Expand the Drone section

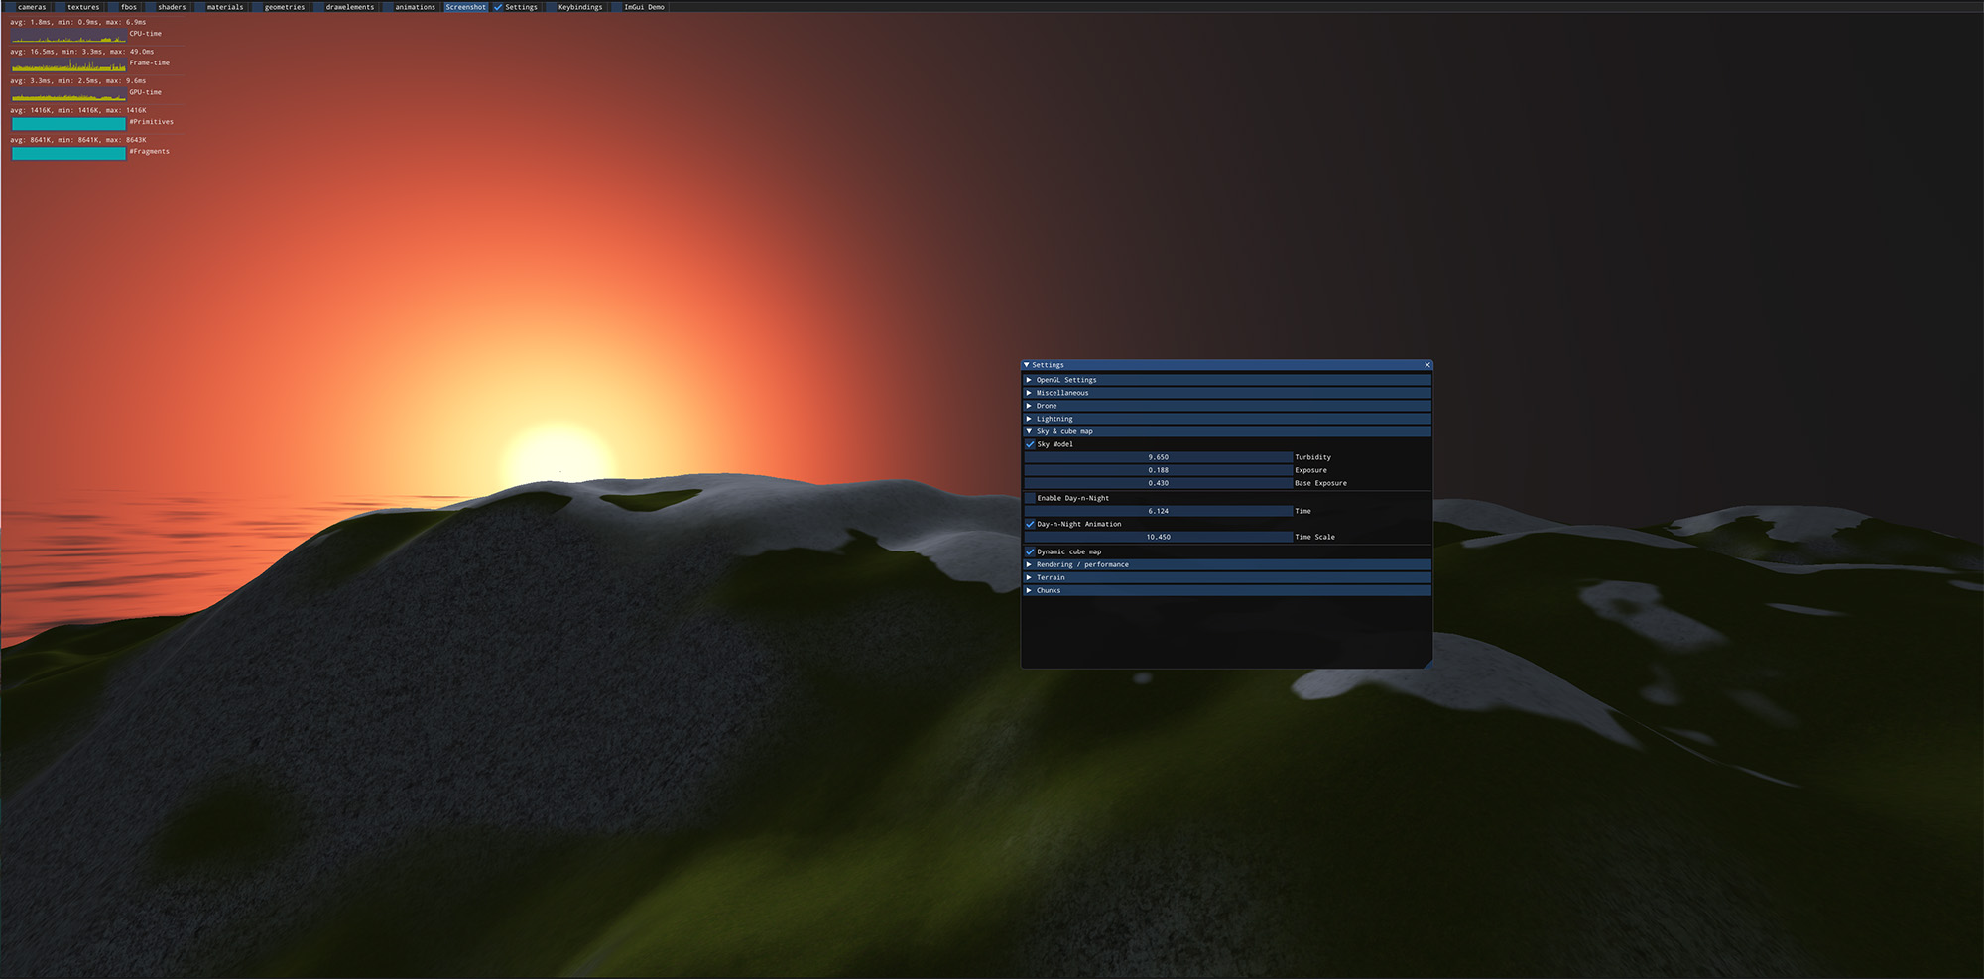pyautogui.click(x=1227, y=406)
